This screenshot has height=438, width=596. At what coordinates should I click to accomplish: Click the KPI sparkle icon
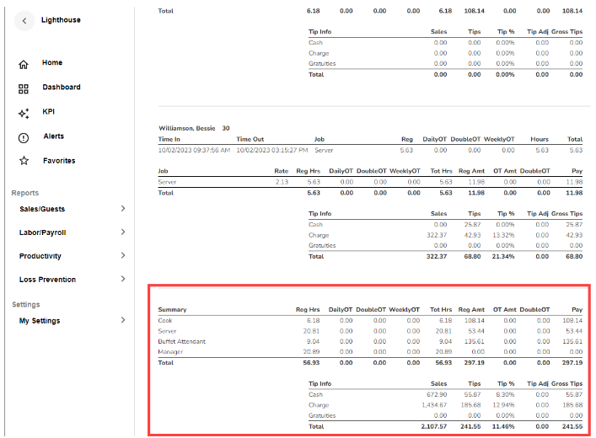(x=24, y=113)
